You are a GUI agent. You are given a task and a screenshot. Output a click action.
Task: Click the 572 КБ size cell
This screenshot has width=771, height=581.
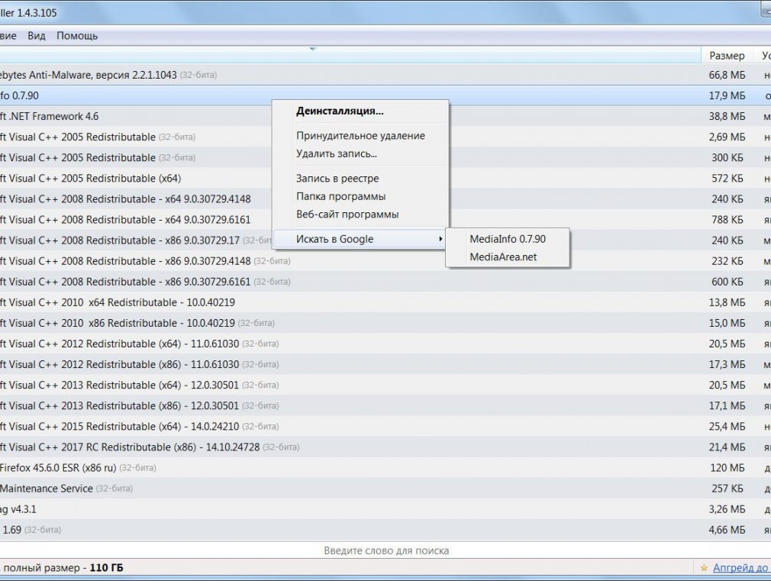pyautogui.click(x=727, y=178)
